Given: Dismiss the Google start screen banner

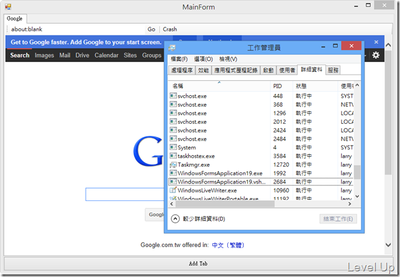Looking at the screenshot, I should 376,42.
